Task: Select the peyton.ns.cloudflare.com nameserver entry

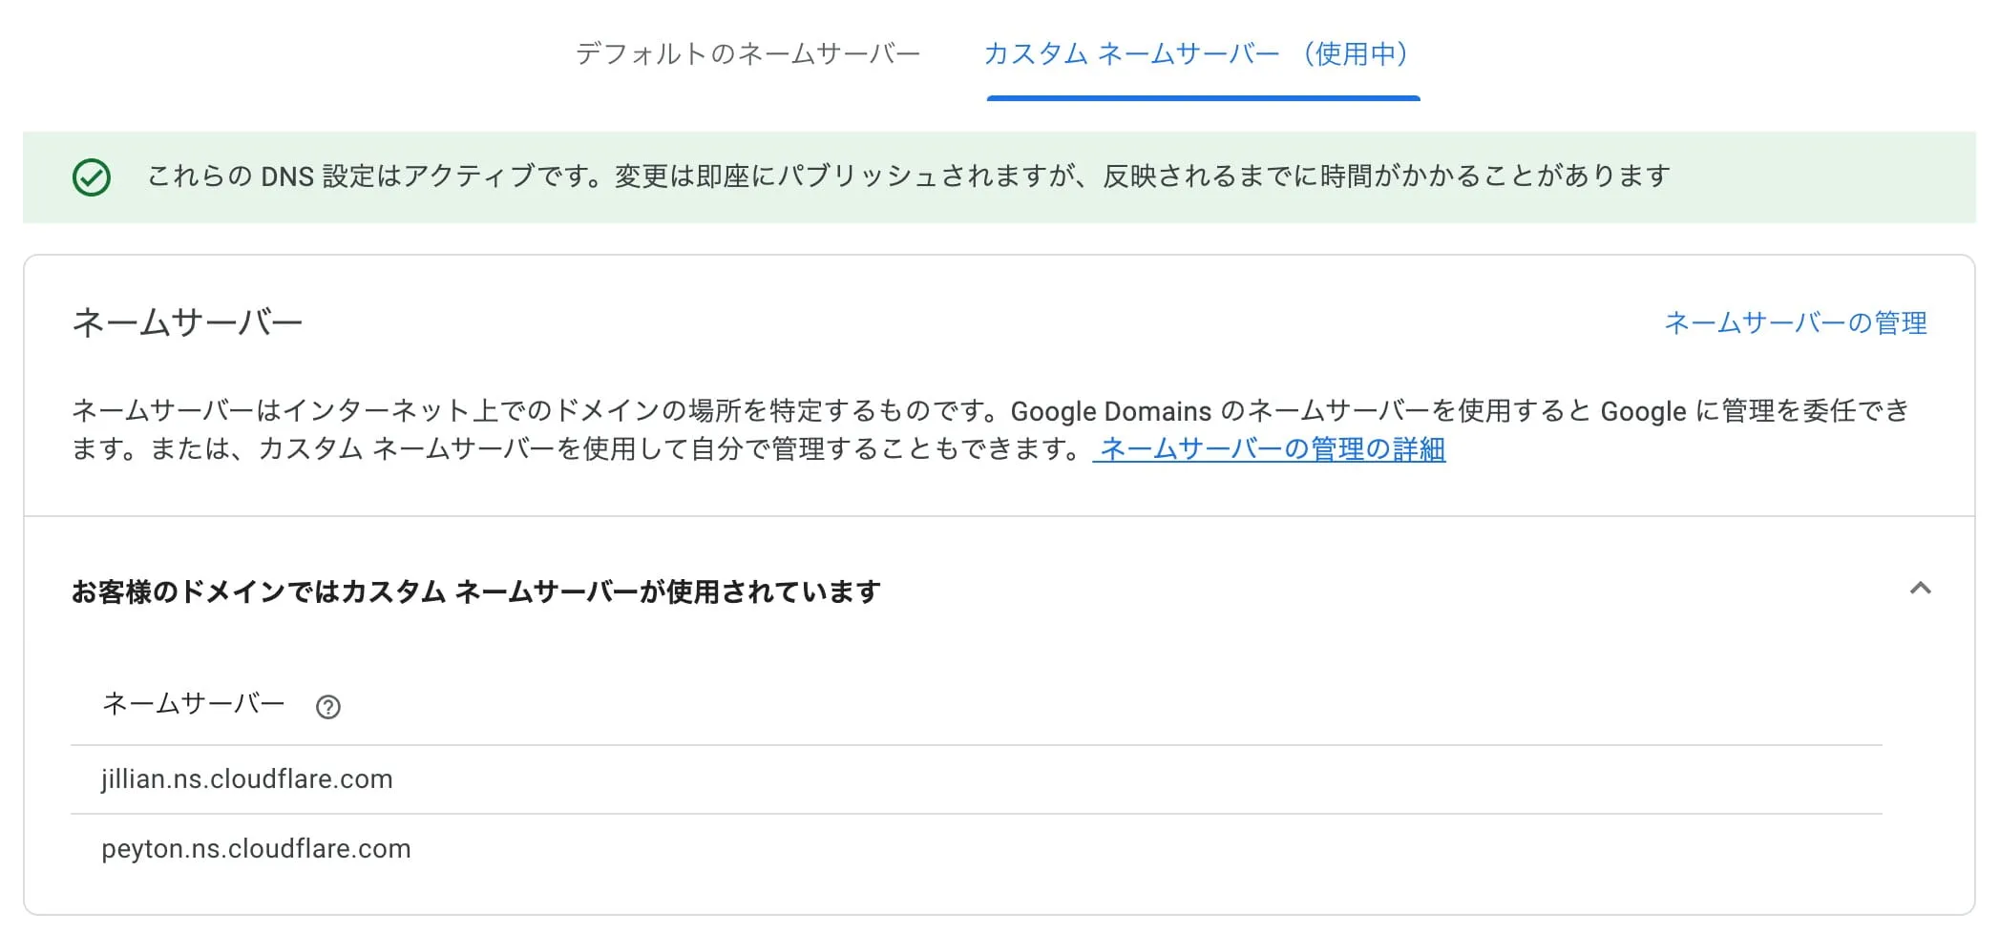Action: click(x=256, y=849)
